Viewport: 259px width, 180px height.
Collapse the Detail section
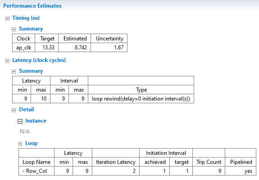tap(14, 110)
